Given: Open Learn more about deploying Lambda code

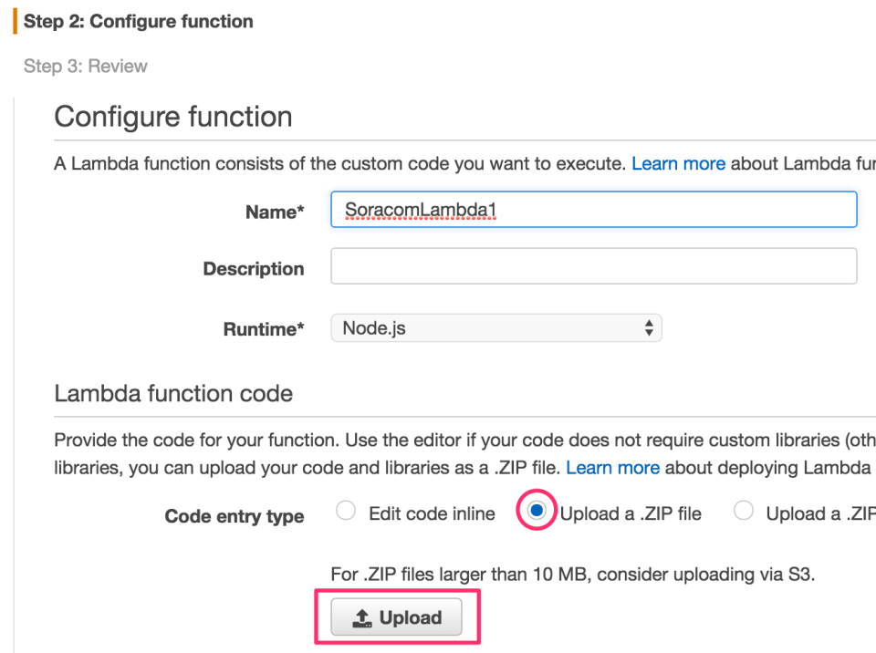Looking at the screenshot, I should coord(612,467).
